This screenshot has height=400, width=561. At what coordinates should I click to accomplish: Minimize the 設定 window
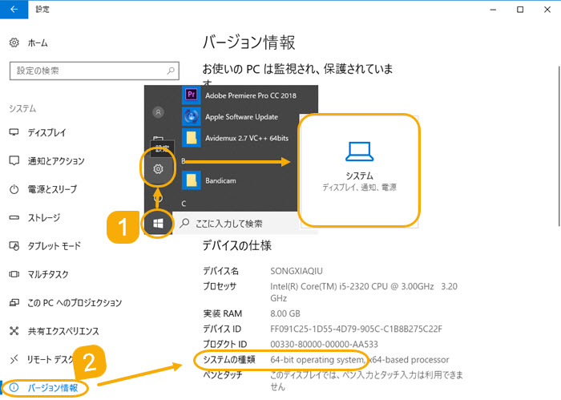pos(493,10)
